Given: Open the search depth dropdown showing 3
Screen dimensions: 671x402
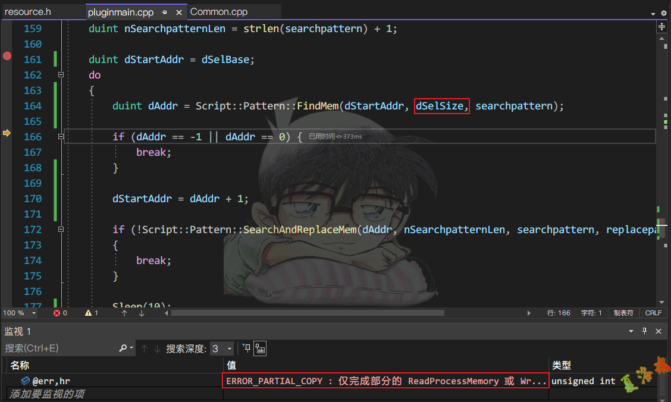Looking at the screenshot, I should pyautogui.click(x=229, y=348).
